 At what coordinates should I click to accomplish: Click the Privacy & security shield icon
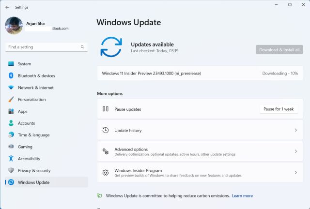11,171
